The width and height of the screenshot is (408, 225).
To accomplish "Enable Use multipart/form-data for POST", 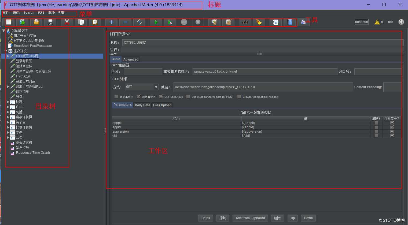I will tap(188, 97).
